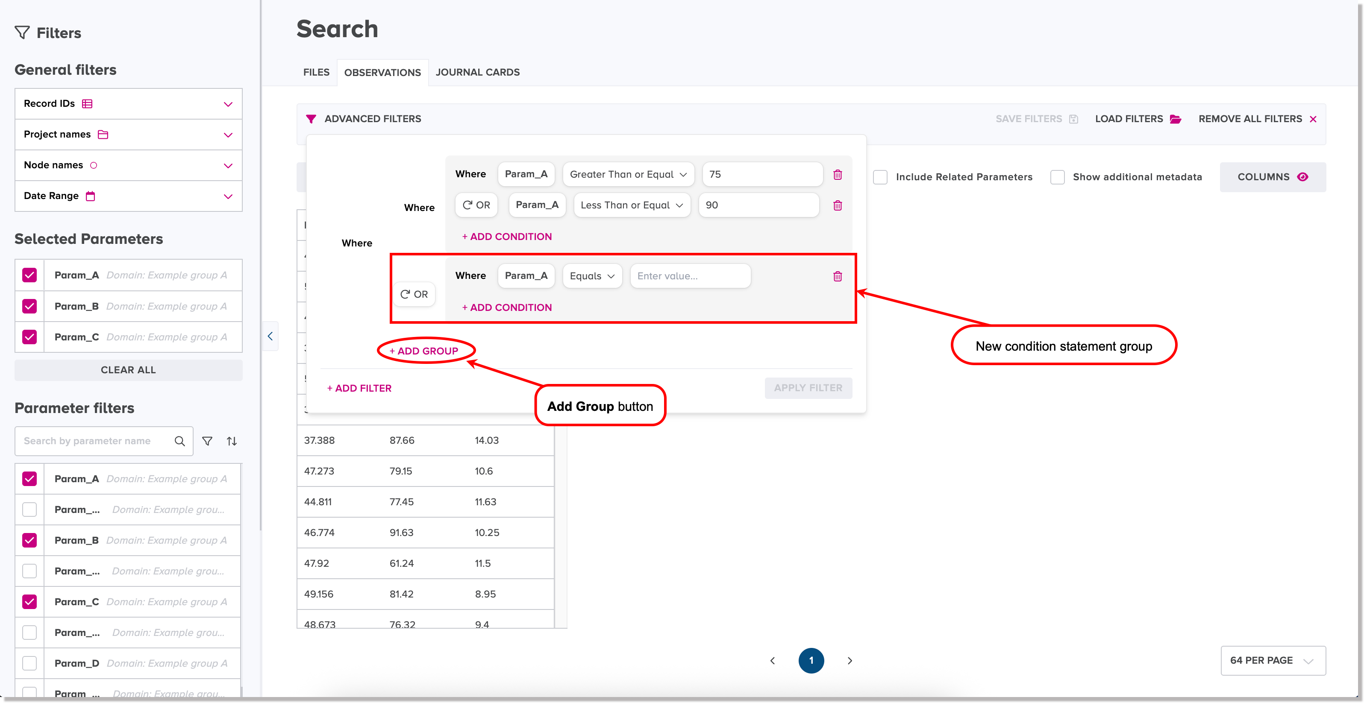The image size is (1364, 703).
Task: Click the Apply Filter button
Action: pyautogui.click(x=808, y=388)
